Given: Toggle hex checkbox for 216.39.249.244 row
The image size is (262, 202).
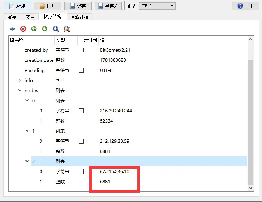Looking at the screenshot, I should coord(81,111).
